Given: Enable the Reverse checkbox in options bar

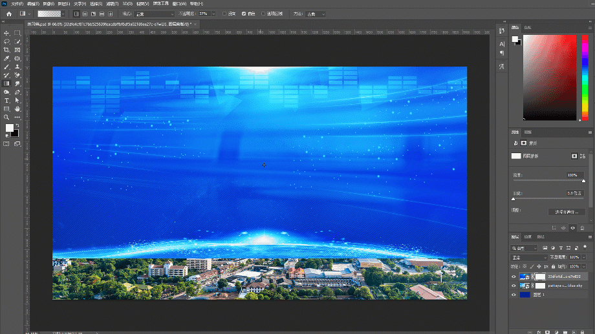Looking at the screenshot, I should coord(224,14).
